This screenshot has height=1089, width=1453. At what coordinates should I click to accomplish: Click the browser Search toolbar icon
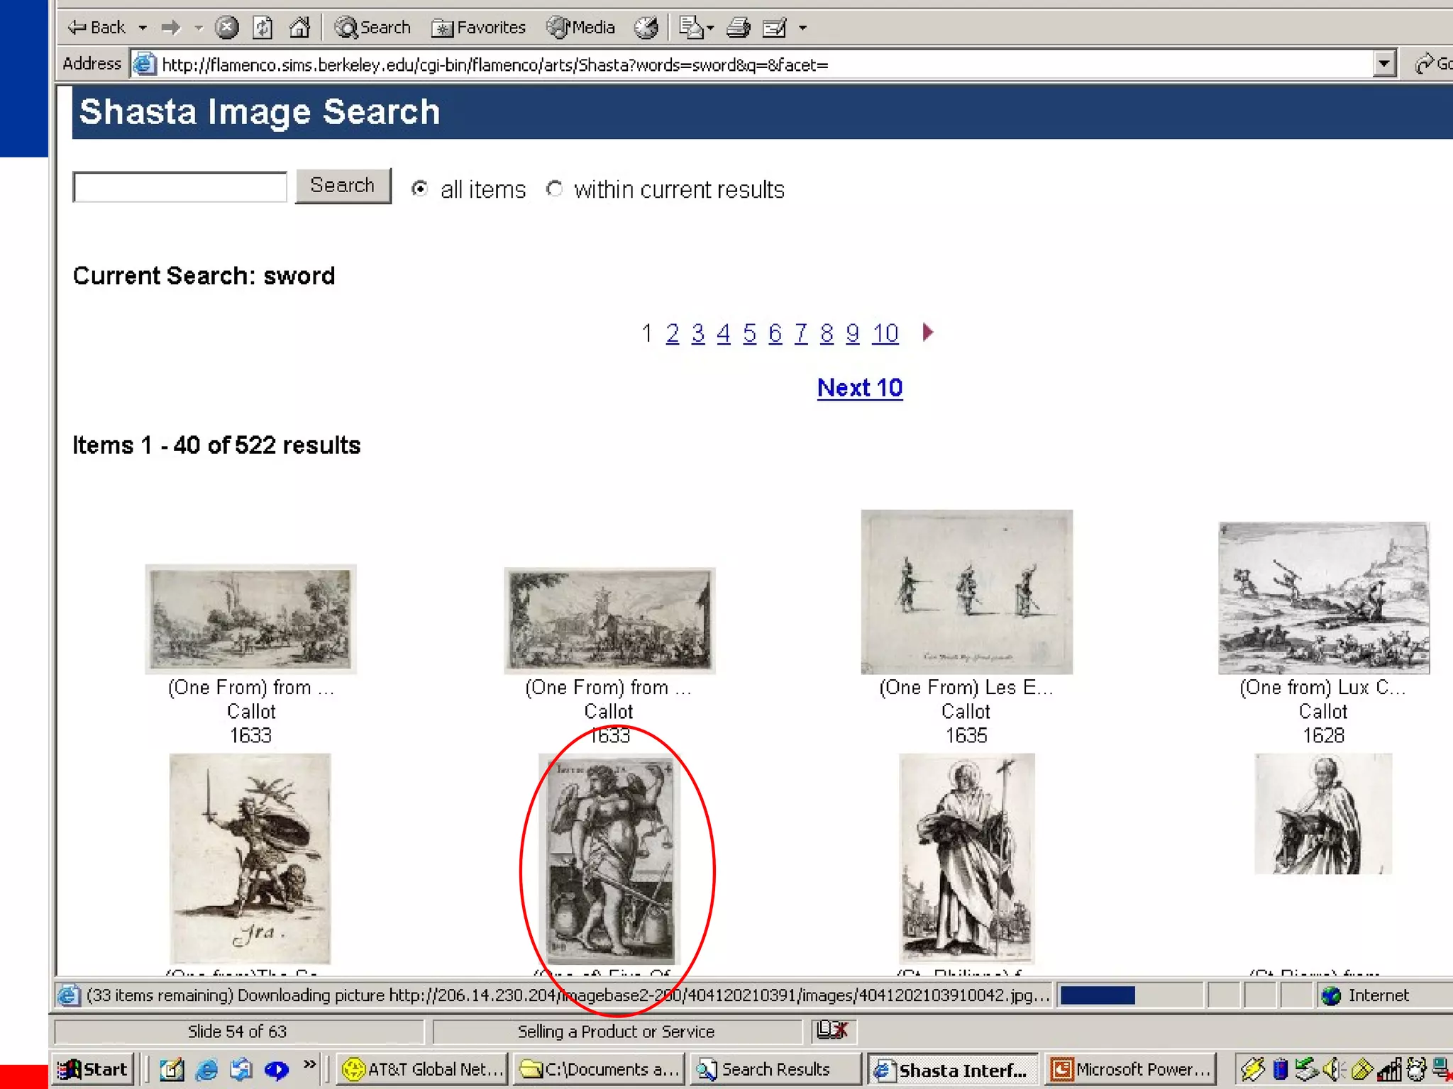(x=373, y=28)
